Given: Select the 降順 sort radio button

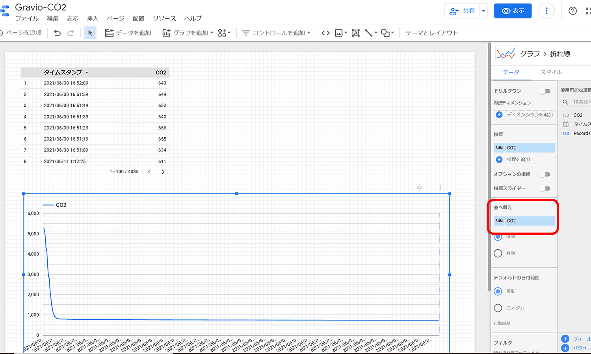Looking at the screenshot, I should click(x=498, y=237).
